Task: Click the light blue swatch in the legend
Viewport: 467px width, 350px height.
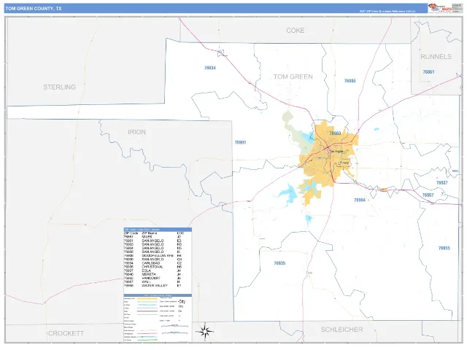Action: pyautogui.click(x=147, y=305)
